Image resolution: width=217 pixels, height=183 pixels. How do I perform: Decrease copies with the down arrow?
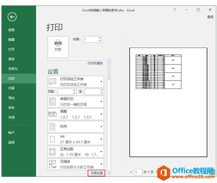coord(100,41)
